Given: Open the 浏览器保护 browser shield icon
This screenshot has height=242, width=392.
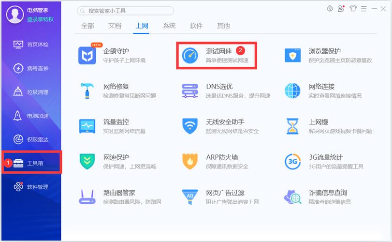Looking at the screenshot, I should [x=292, y=55].
